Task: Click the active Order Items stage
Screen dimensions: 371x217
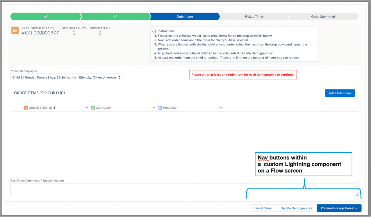Action: 184,16
